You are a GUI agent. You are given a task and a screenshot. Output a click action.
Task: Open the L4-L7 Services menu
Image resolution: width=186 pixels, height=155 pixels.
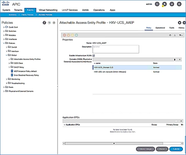pyautogui.click(x=70, y=10)
